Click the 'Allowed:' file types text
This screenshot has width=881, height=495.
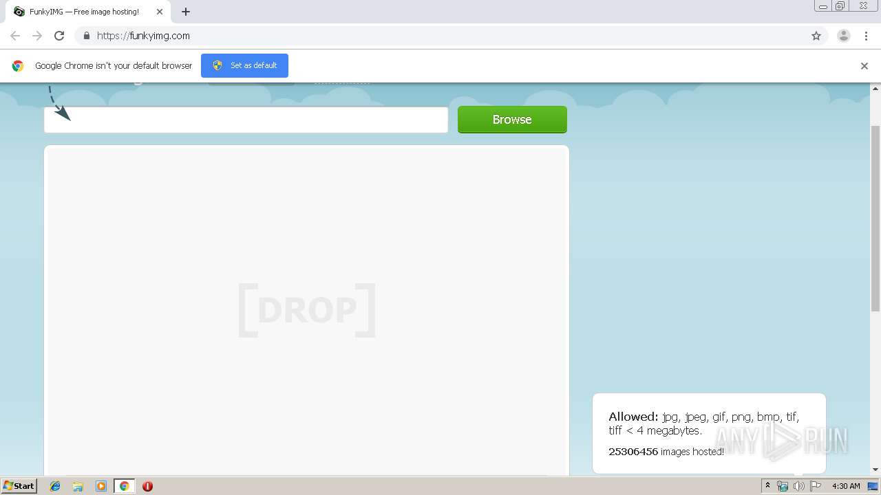(x=703, y=423)
